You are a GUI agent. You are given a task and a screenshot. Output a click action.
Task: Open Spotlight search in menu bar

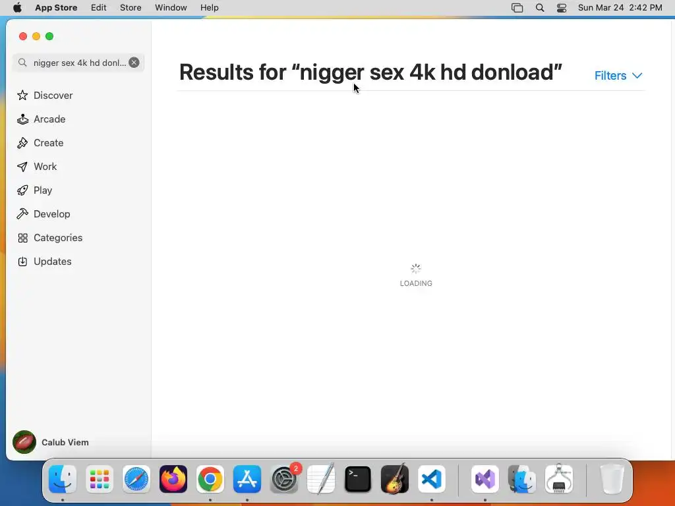540,8
